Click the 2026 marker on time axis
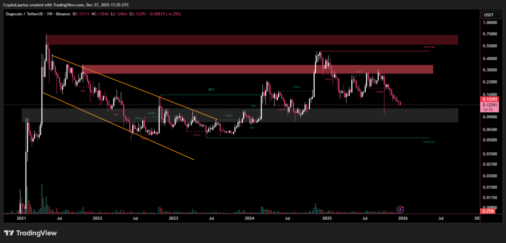The height and width of the screenshot is (243, 506). pyautogui.click(x=402, y=217)
